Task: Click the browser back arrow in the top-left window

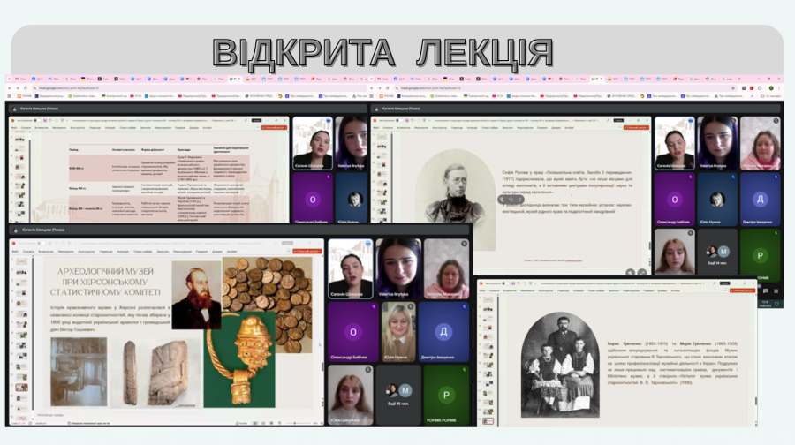Action: [x=10, y=88]
